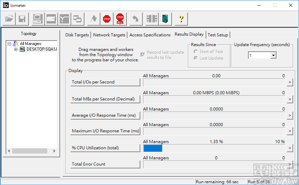Open chart arrow for Total MBs per Second

tap(290, 99)
